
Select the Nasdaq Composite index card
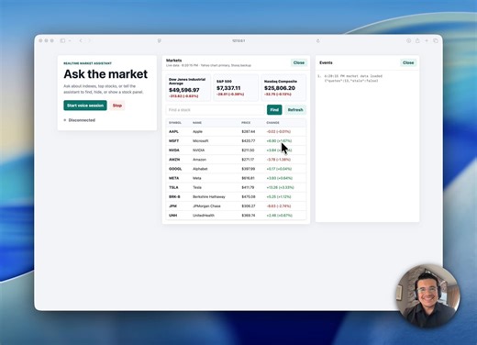tap(283, 87)
